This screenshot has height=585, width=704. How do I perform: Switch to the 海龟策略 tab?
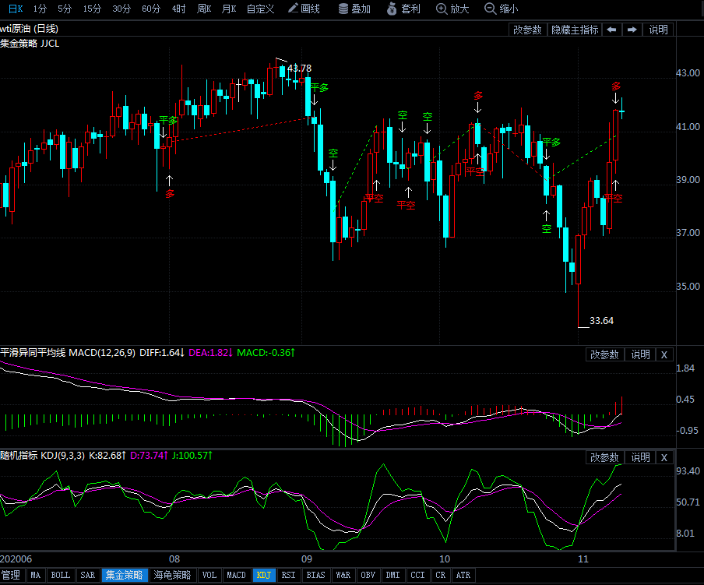point(171,576)
